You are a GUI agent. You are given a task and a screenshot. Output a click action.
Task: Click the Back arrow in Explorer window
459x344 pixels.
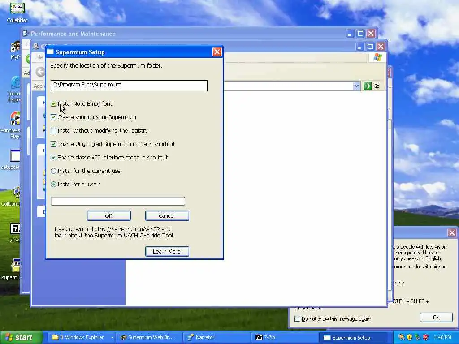[40, 72]
